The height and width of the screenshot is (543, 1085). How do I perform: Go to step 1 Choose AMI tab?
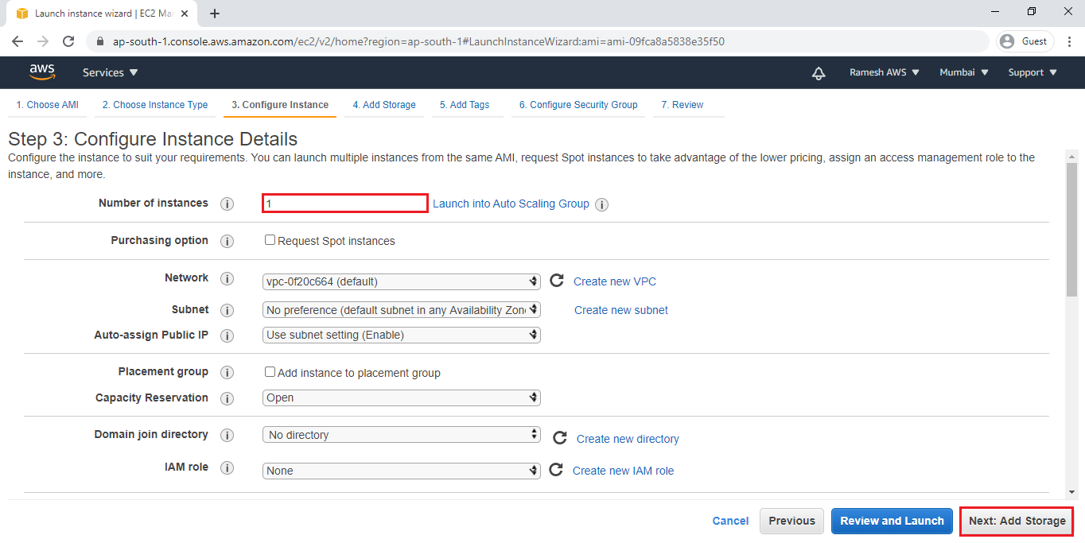pyautogui.click(x=48, y=105)
